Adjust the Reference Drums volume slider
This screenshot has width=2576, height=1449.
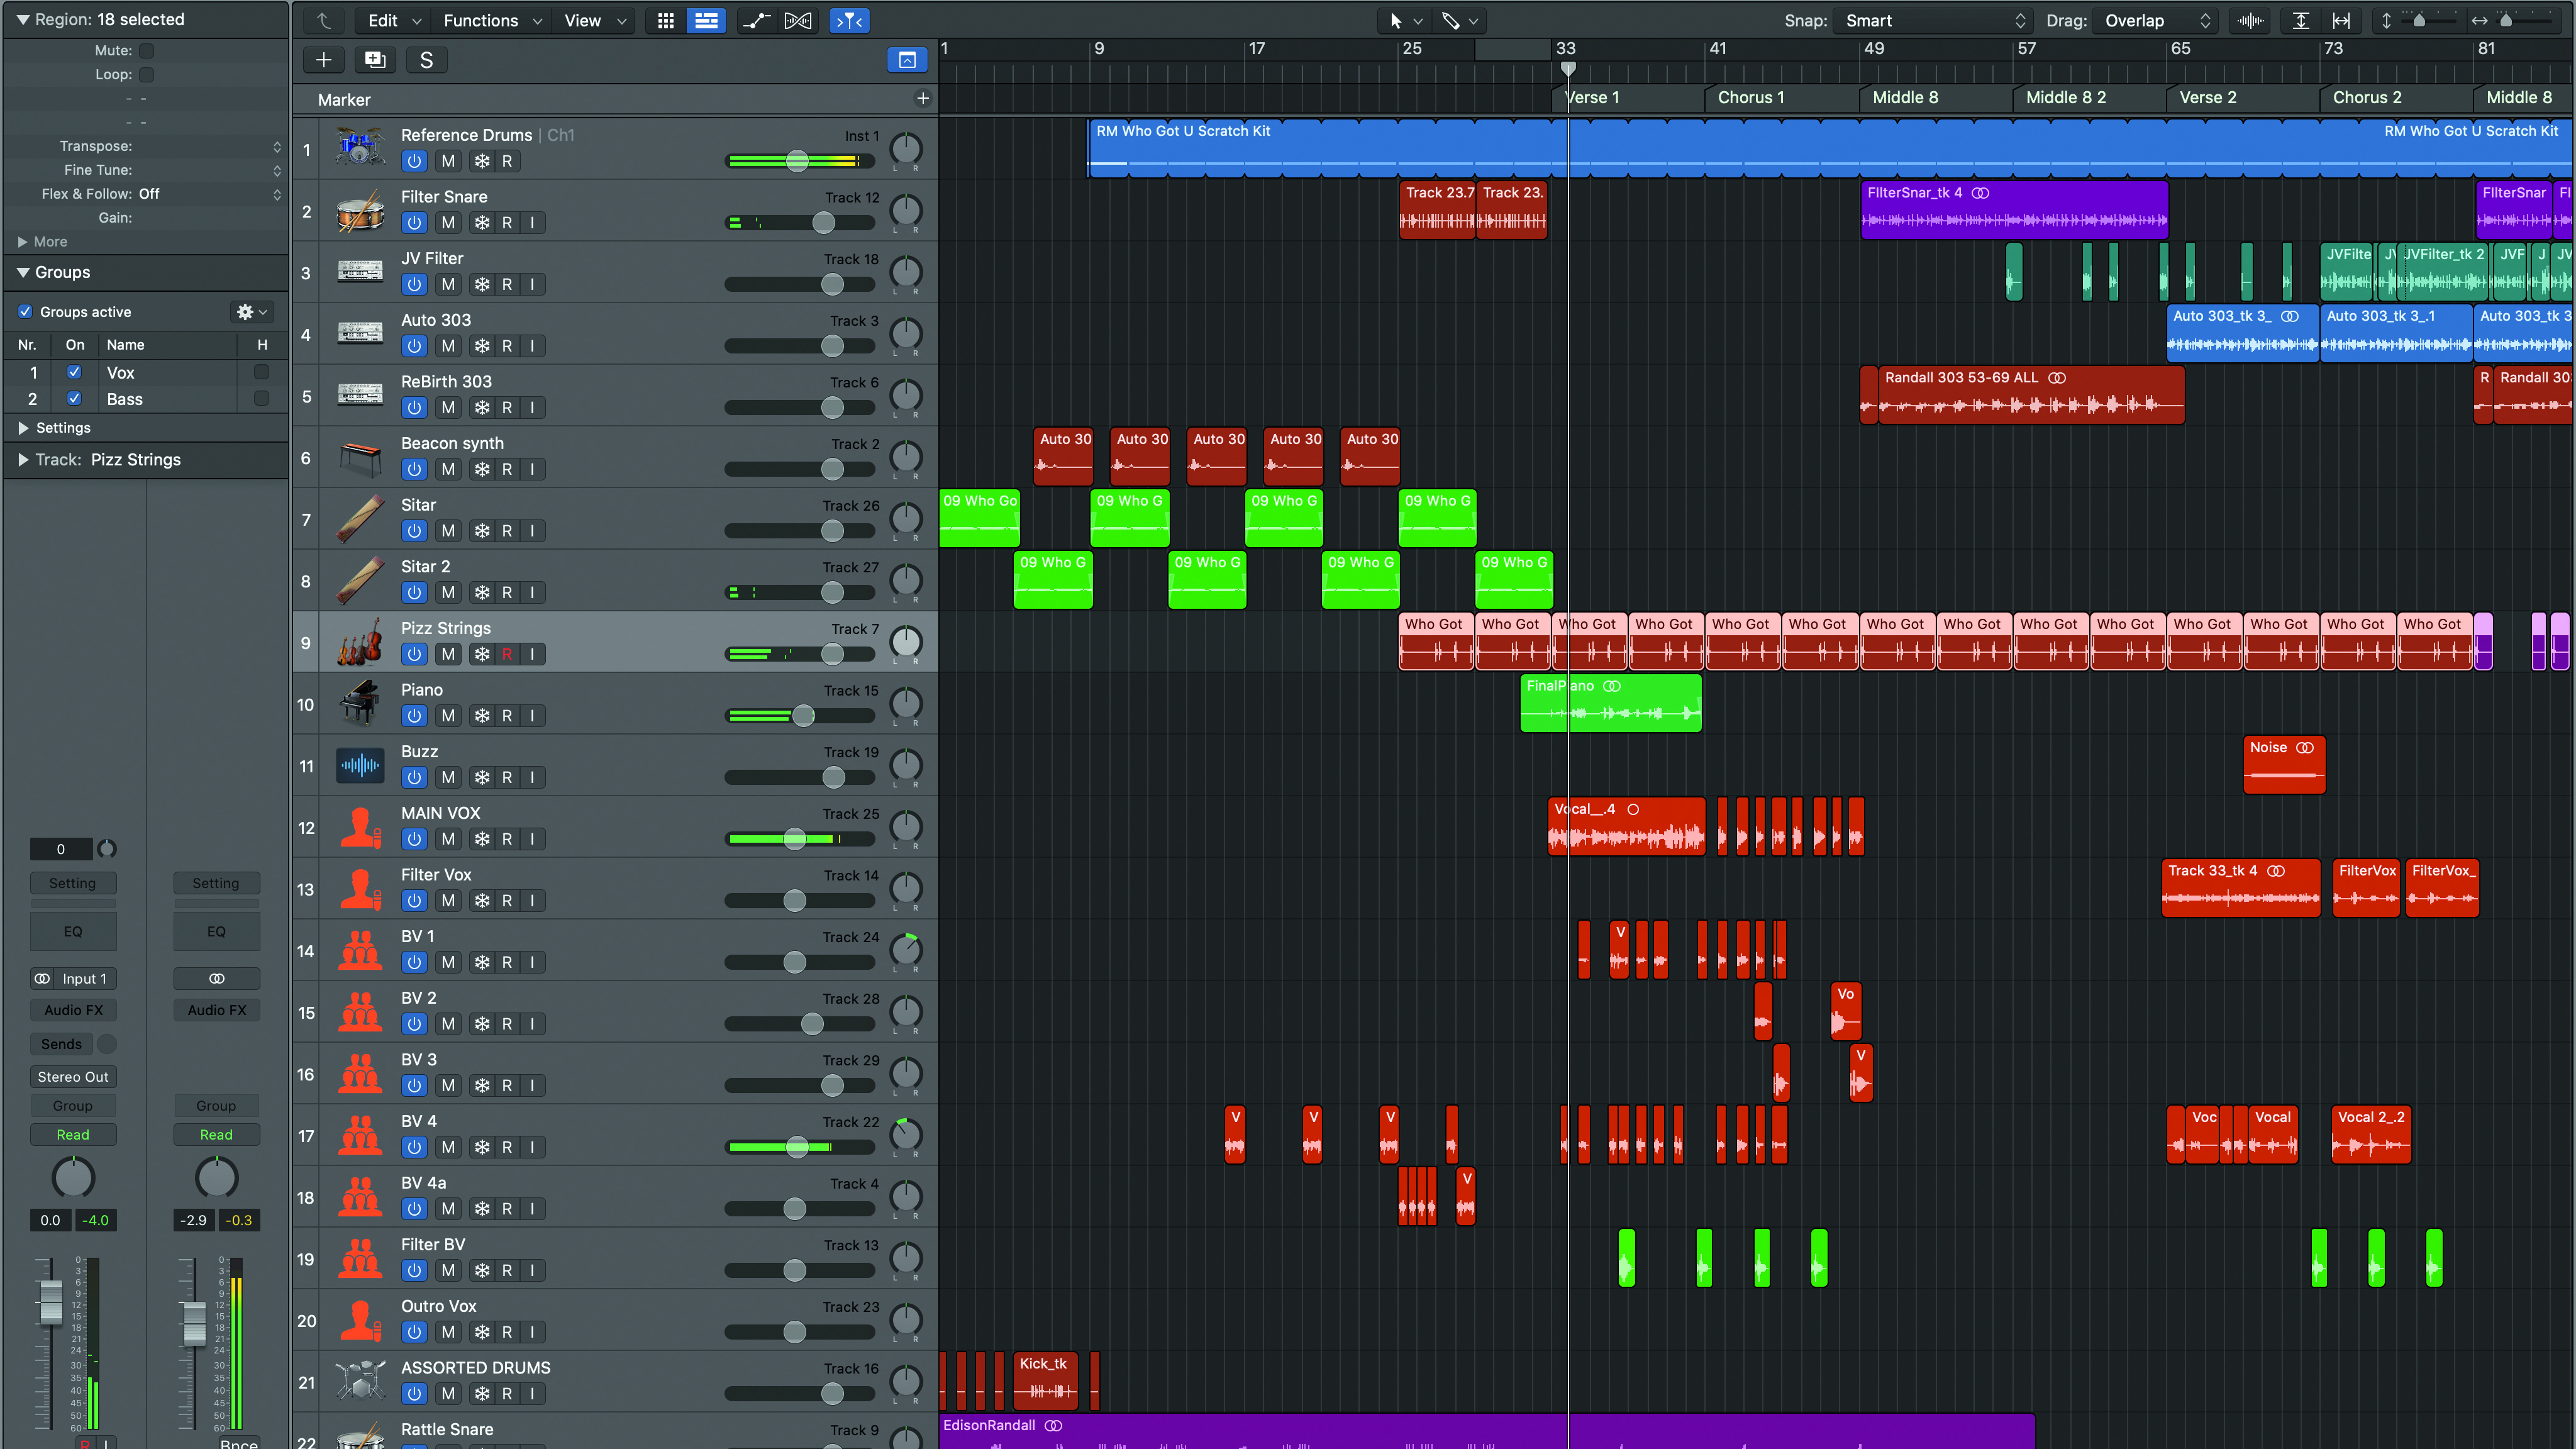797,161
